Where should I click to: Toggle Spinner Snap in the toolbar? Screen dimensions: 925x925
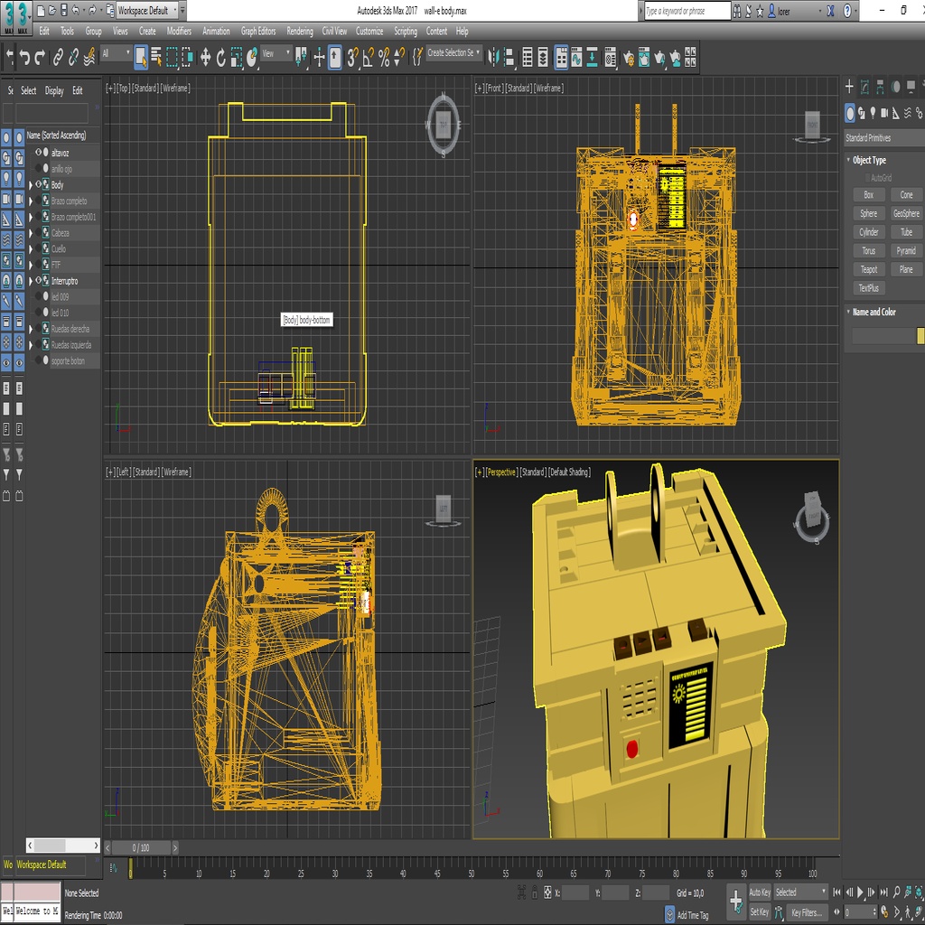point(399,57)
